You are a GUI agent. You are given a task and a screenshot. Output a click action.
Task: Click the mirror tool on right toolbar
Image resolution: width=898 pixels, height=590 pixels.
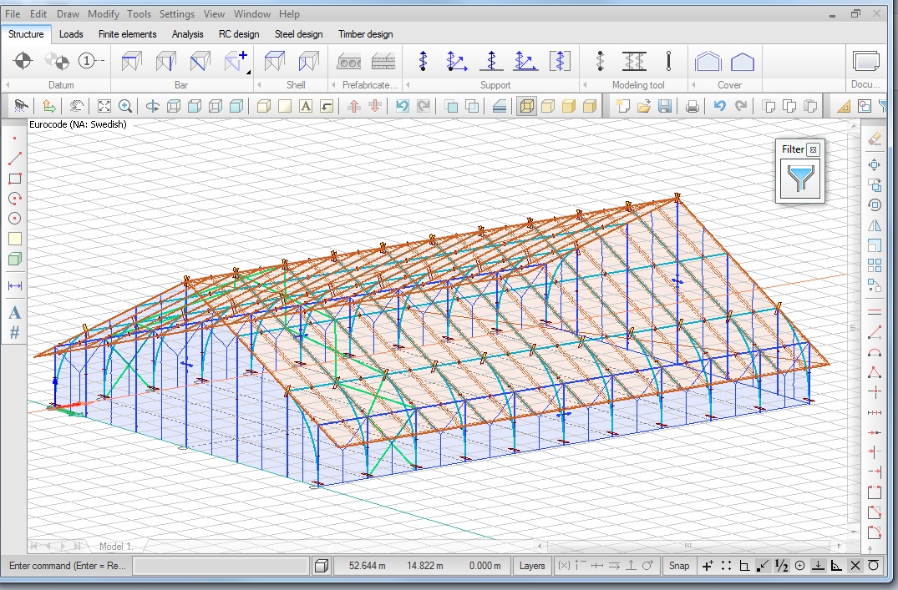(875, 225)
